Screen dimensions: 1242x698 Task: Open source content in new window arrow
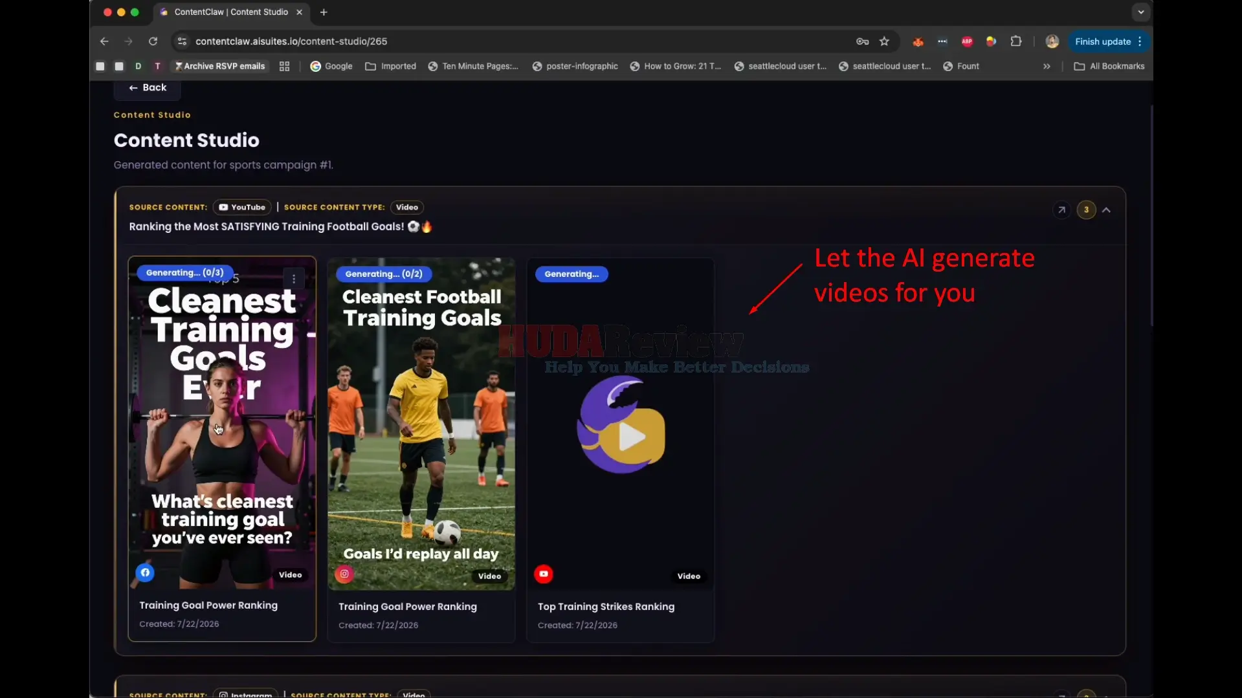pos(1061,210)
